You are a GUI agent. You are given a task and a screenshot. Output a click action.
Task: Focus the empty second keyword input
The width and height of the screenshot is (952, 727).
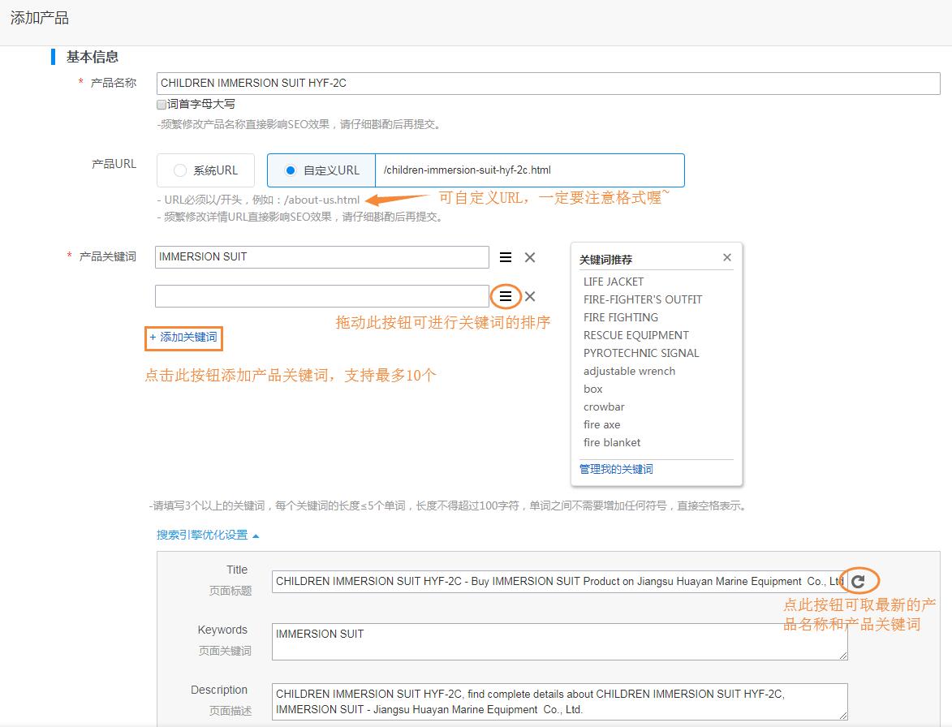pyautogui.click(x=321, y=296)
